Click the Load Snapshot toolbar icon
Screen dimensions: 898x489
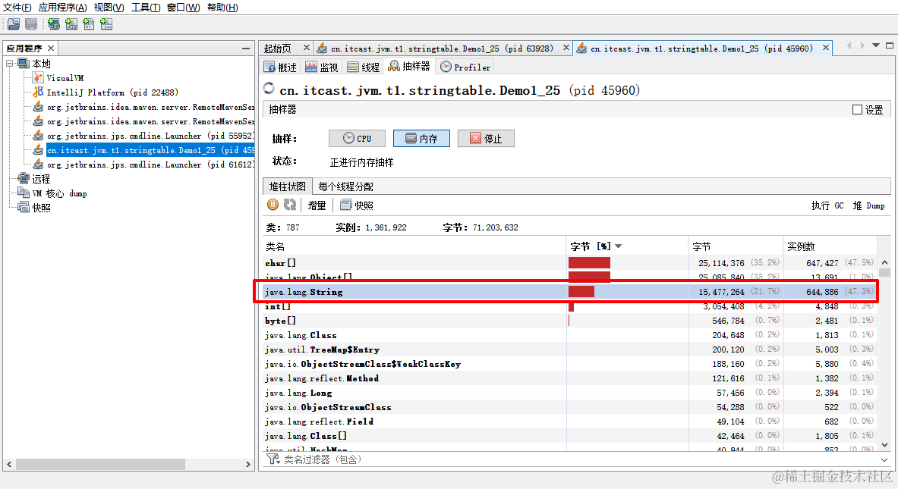tap(14, 24)
